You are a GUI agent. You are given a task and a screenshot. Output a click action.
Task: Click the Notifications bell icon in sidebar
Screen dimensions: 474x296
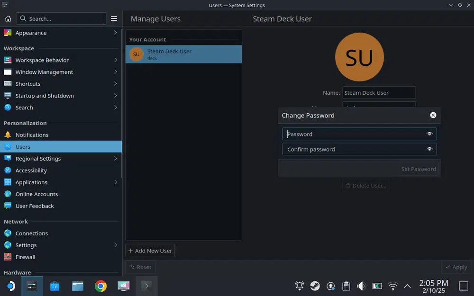(x=8, y=135)
